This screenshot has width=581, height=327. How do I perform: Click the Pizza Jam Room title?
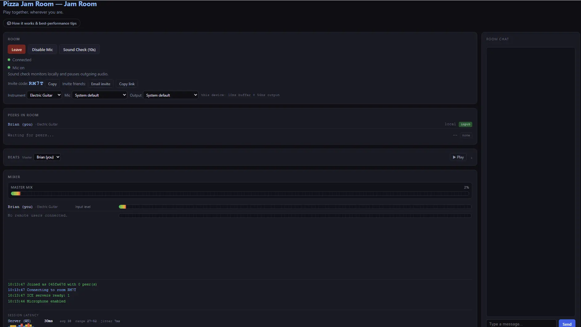coord(50,4)
